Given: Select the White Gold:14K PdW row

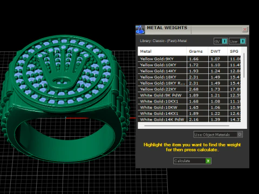Looking at the screenshot, I should pos(189,120).
